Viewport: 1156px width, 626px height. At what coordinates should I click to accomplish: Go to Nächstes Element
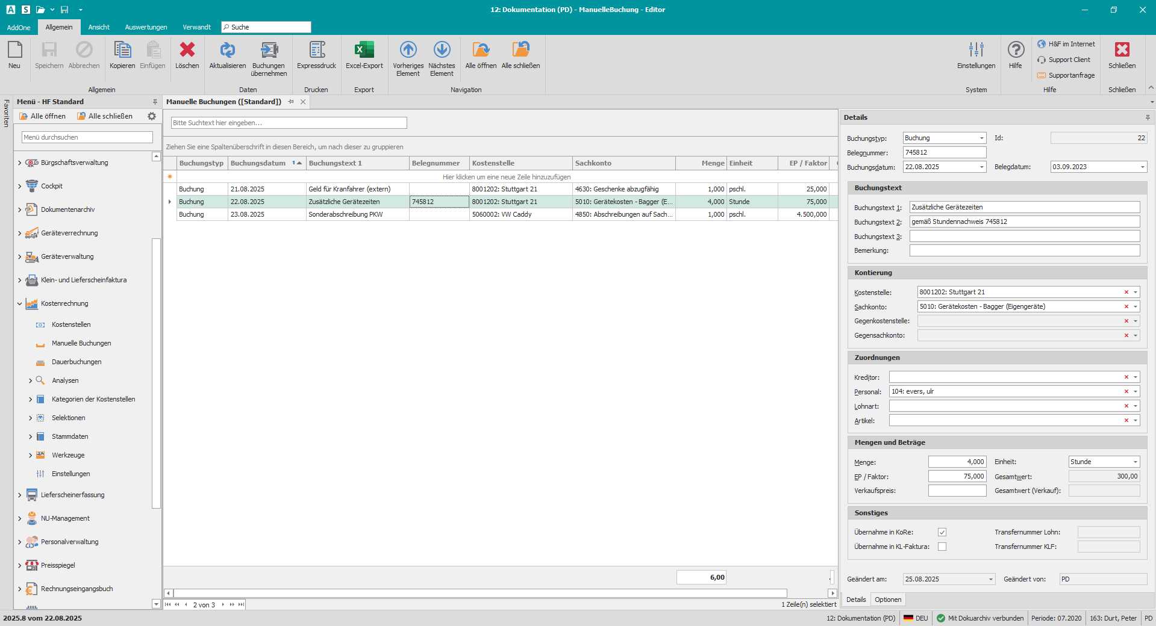coord(442,51)
